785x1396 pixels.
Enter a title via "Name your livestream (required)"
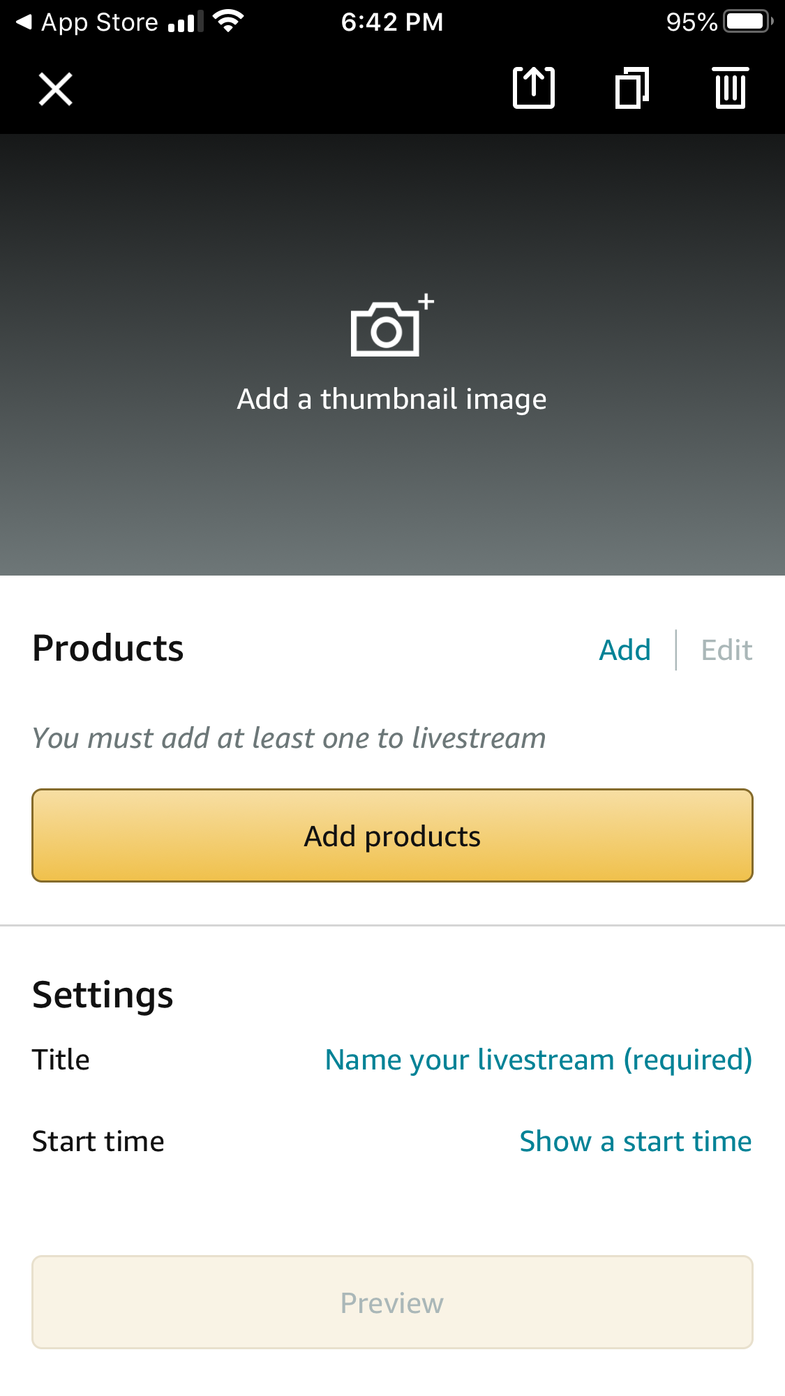pyautogui.click(x=538, y=1060)
